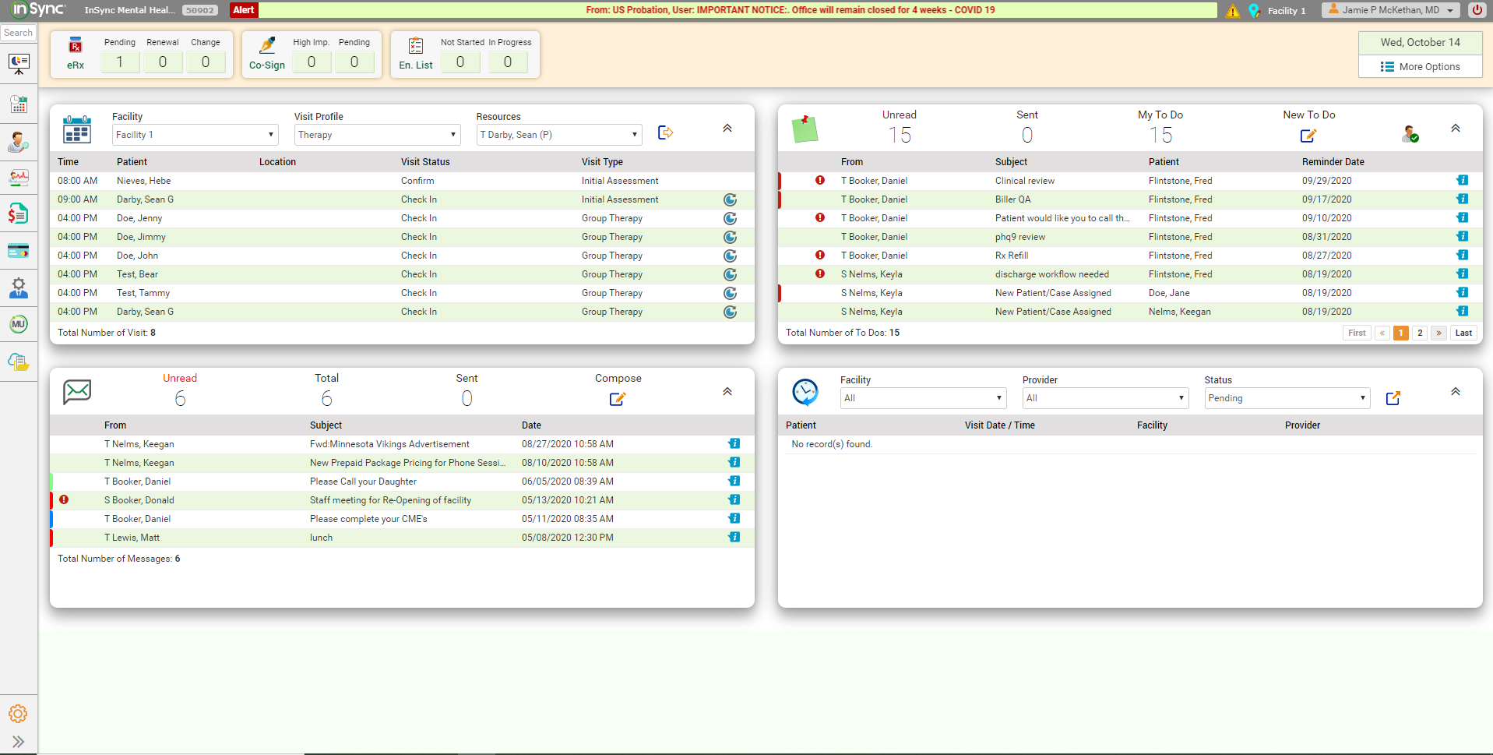1493x755 pixels.
Task: Select the patient search icon in sidebar
Action: click(19, 143)
